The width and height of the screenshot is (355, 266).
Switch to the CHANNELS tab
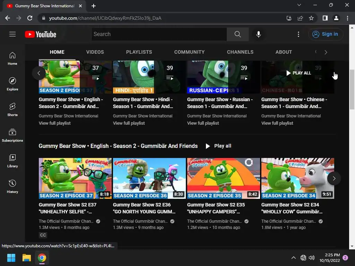[x=240, y=52]
